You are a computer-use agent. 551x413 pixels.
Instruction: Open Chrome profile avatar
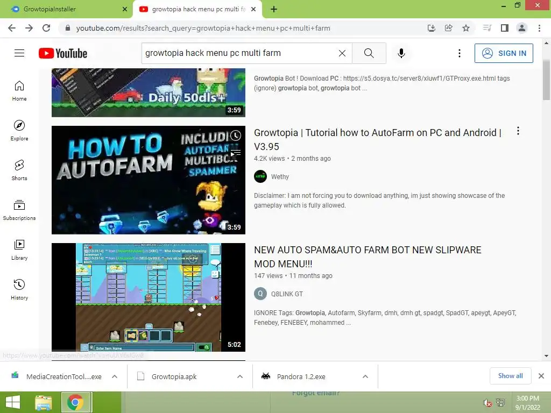(522, 28)
